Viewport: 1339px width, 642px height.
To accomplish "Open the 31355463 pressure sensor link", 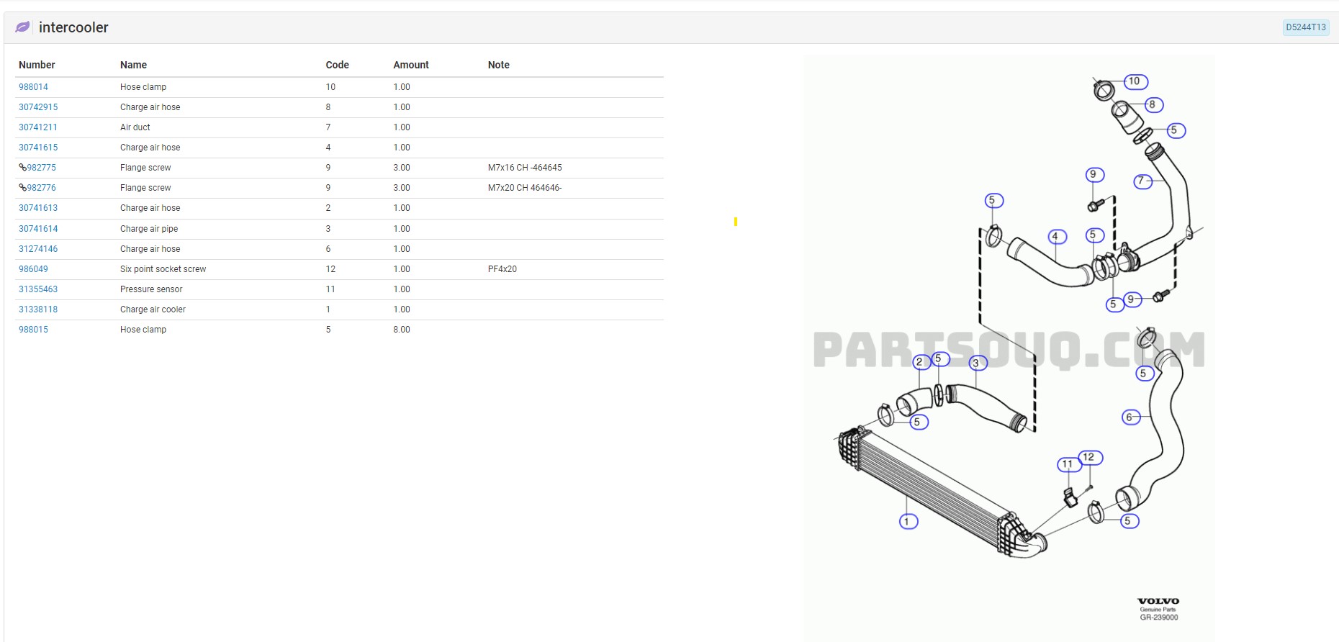I will coord(38,289).
